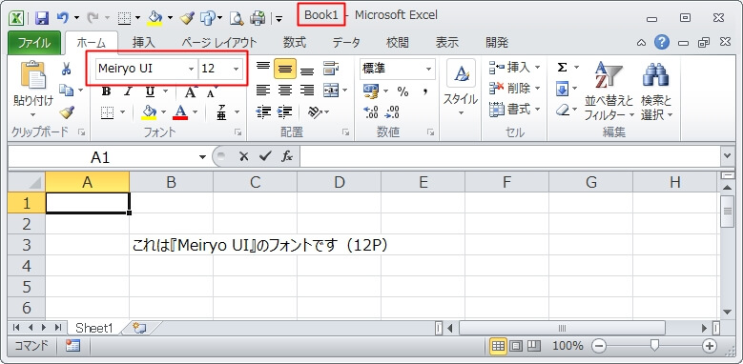
Task: Decrease font size with small A icon
Action: click(212, 91)
